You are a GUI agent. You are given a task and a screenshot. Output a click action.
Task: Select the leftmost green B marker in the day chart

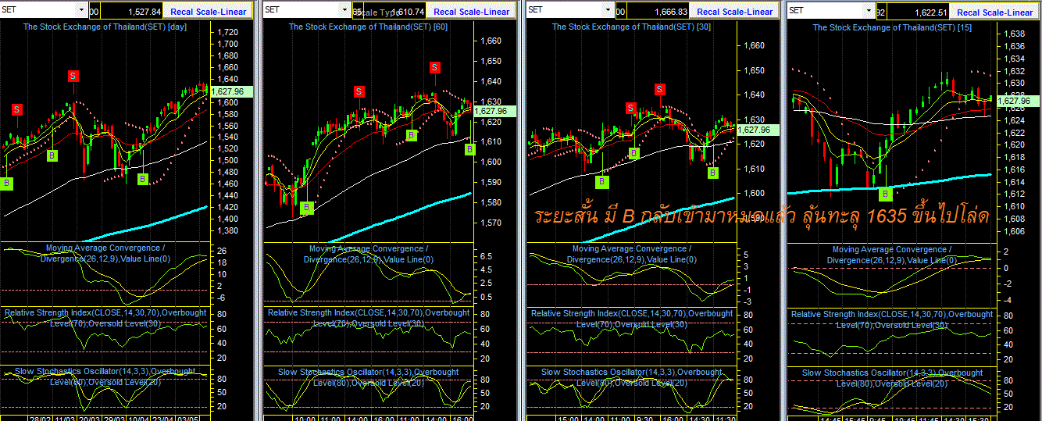(x=8, y=183)
